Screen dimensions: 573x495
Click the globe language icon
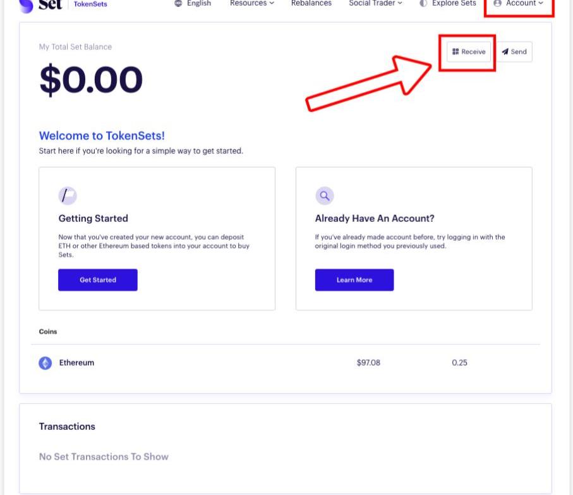point(178,3)
